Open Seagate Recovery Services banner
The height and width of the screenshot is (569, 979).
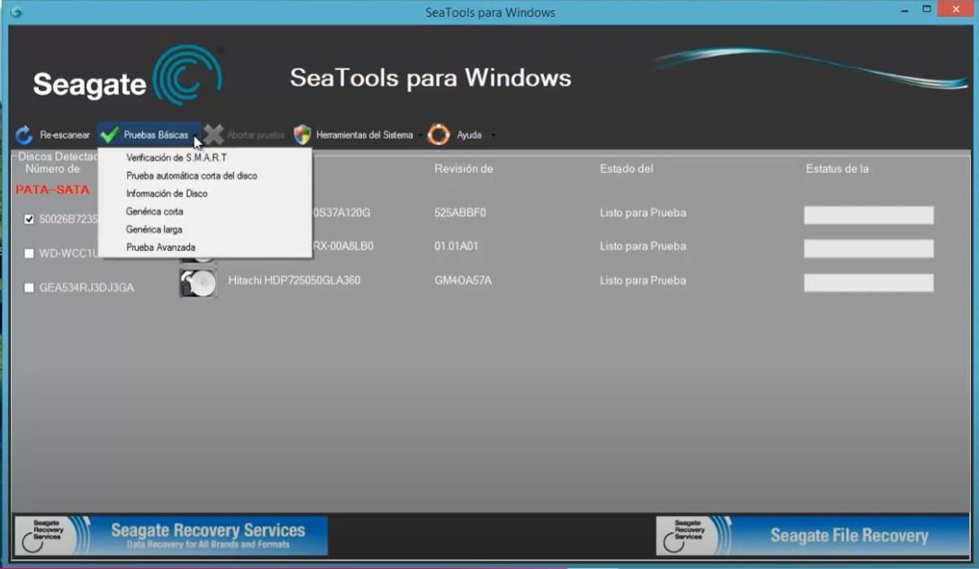[171, 536]
